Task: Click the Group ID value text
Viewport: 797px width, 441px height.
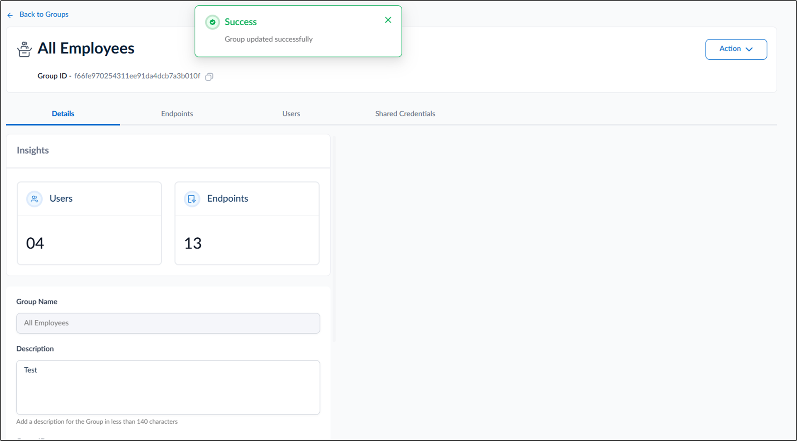Action: pyautogui.click(x=137, y=76)
